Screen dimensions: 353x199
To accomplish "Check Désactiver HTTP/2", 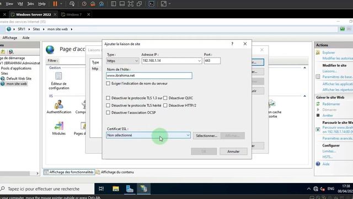I will (165, 106).
